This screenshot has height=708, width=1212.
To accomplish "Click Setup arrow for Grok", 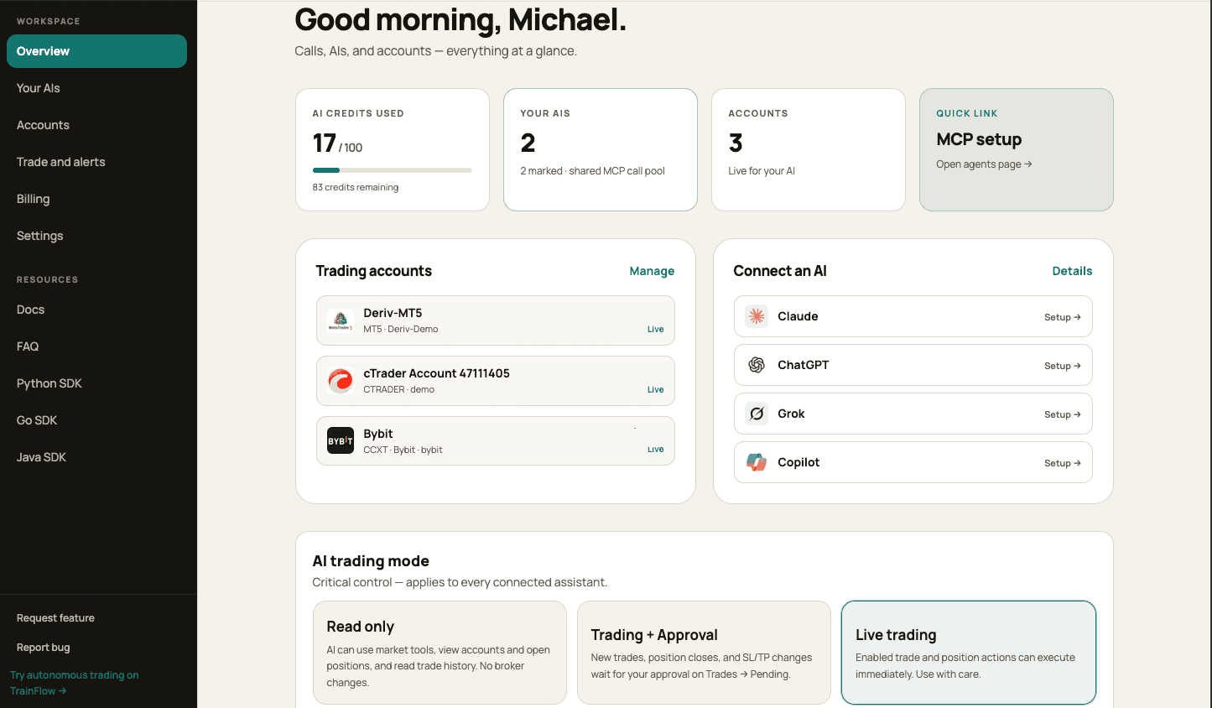I will [x=1063, y=414].
